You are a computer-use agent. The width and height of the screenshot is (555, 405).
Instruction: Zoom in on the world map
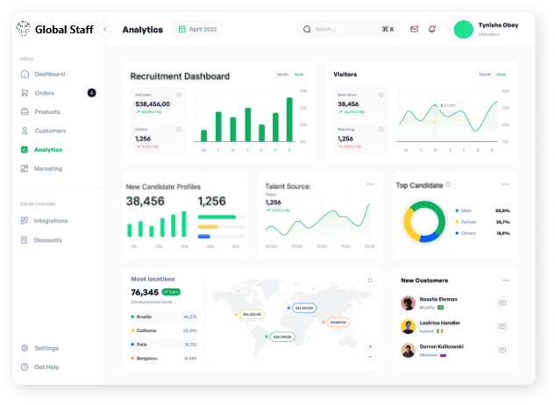click(x=370, y=346)
